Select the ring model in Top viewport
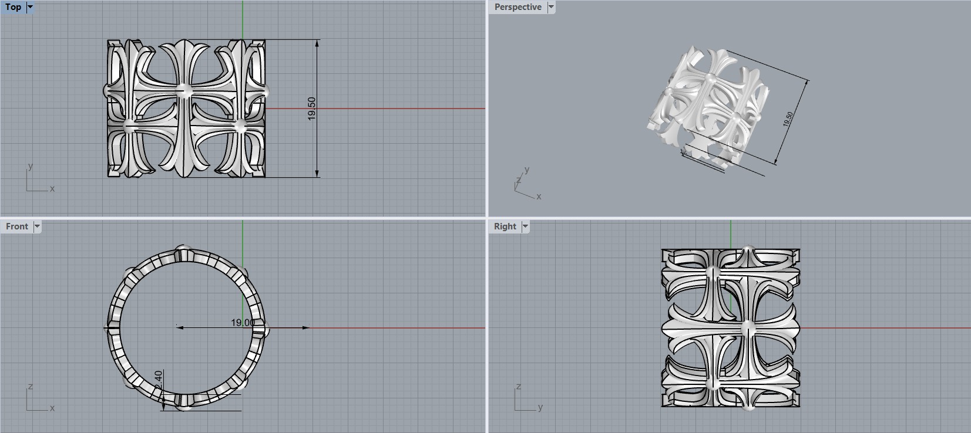The height and width of the screenshot is (433, 971). click(186, 109)
